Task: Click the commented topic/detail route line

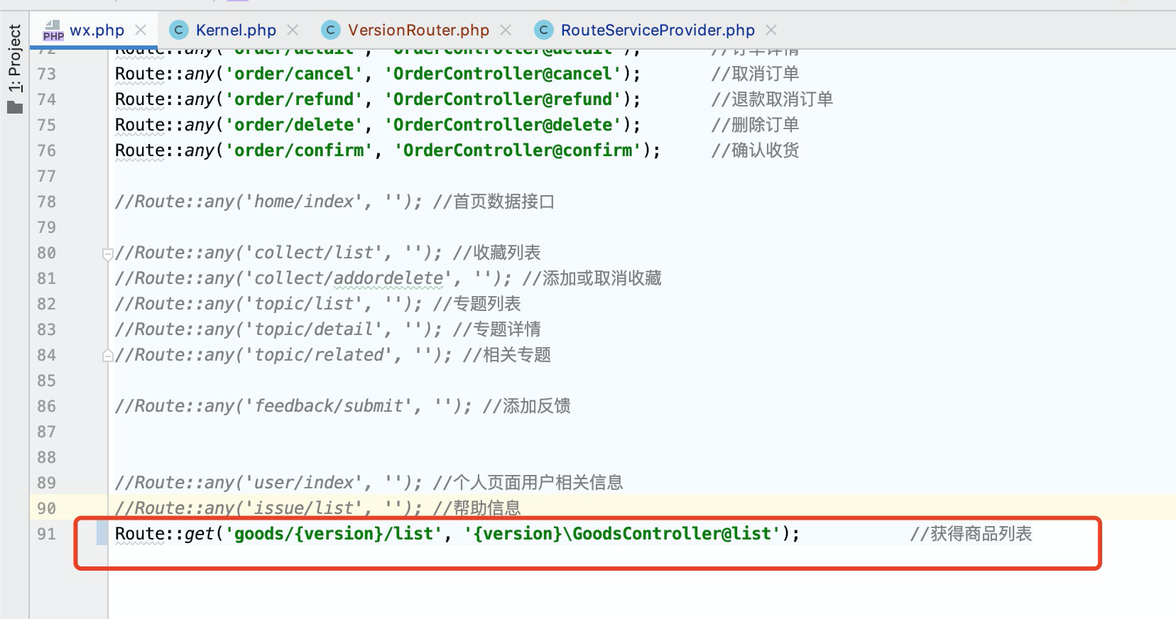Action: pyautogui.click(x=327, y=329)
